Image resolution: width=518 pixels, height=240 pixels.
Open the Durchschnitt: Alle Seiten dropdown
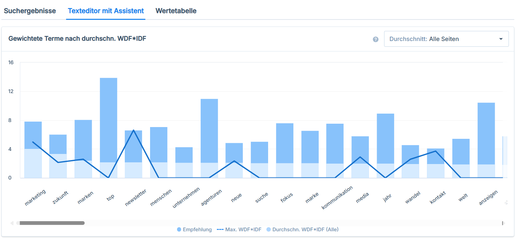pos(446,39)
